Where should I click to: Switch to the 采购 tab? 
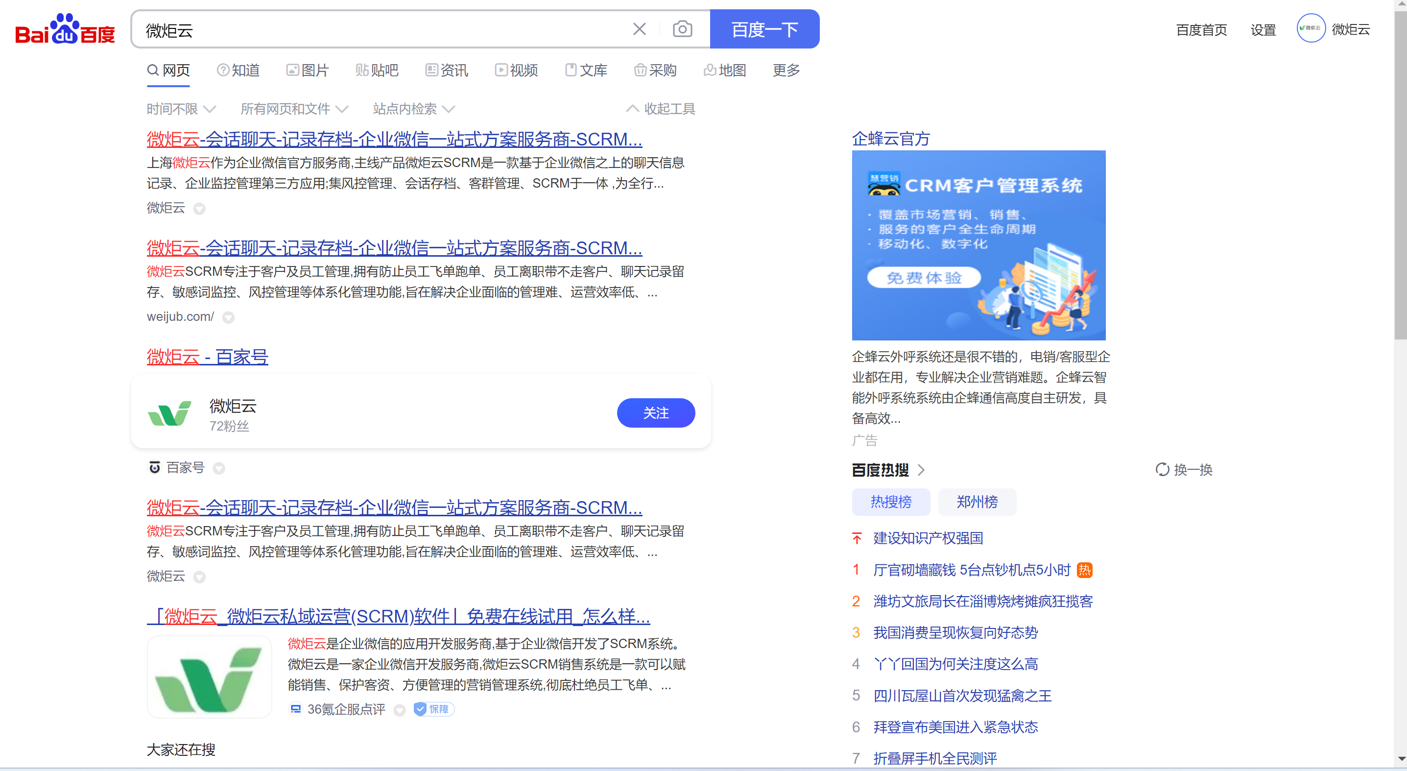655,71
